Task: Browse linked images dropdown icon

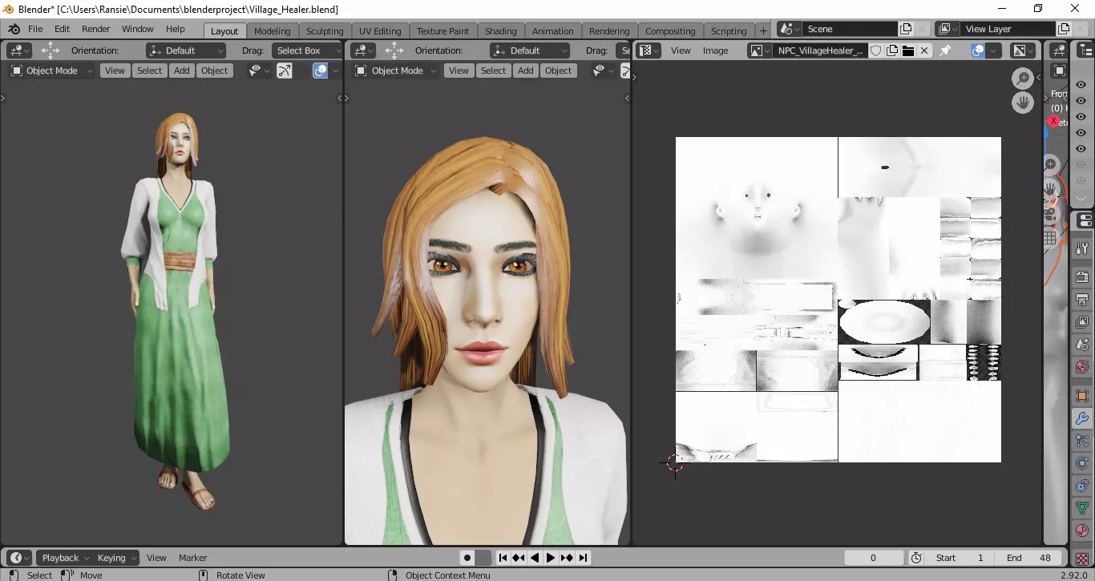Action: tap(759, 50)
